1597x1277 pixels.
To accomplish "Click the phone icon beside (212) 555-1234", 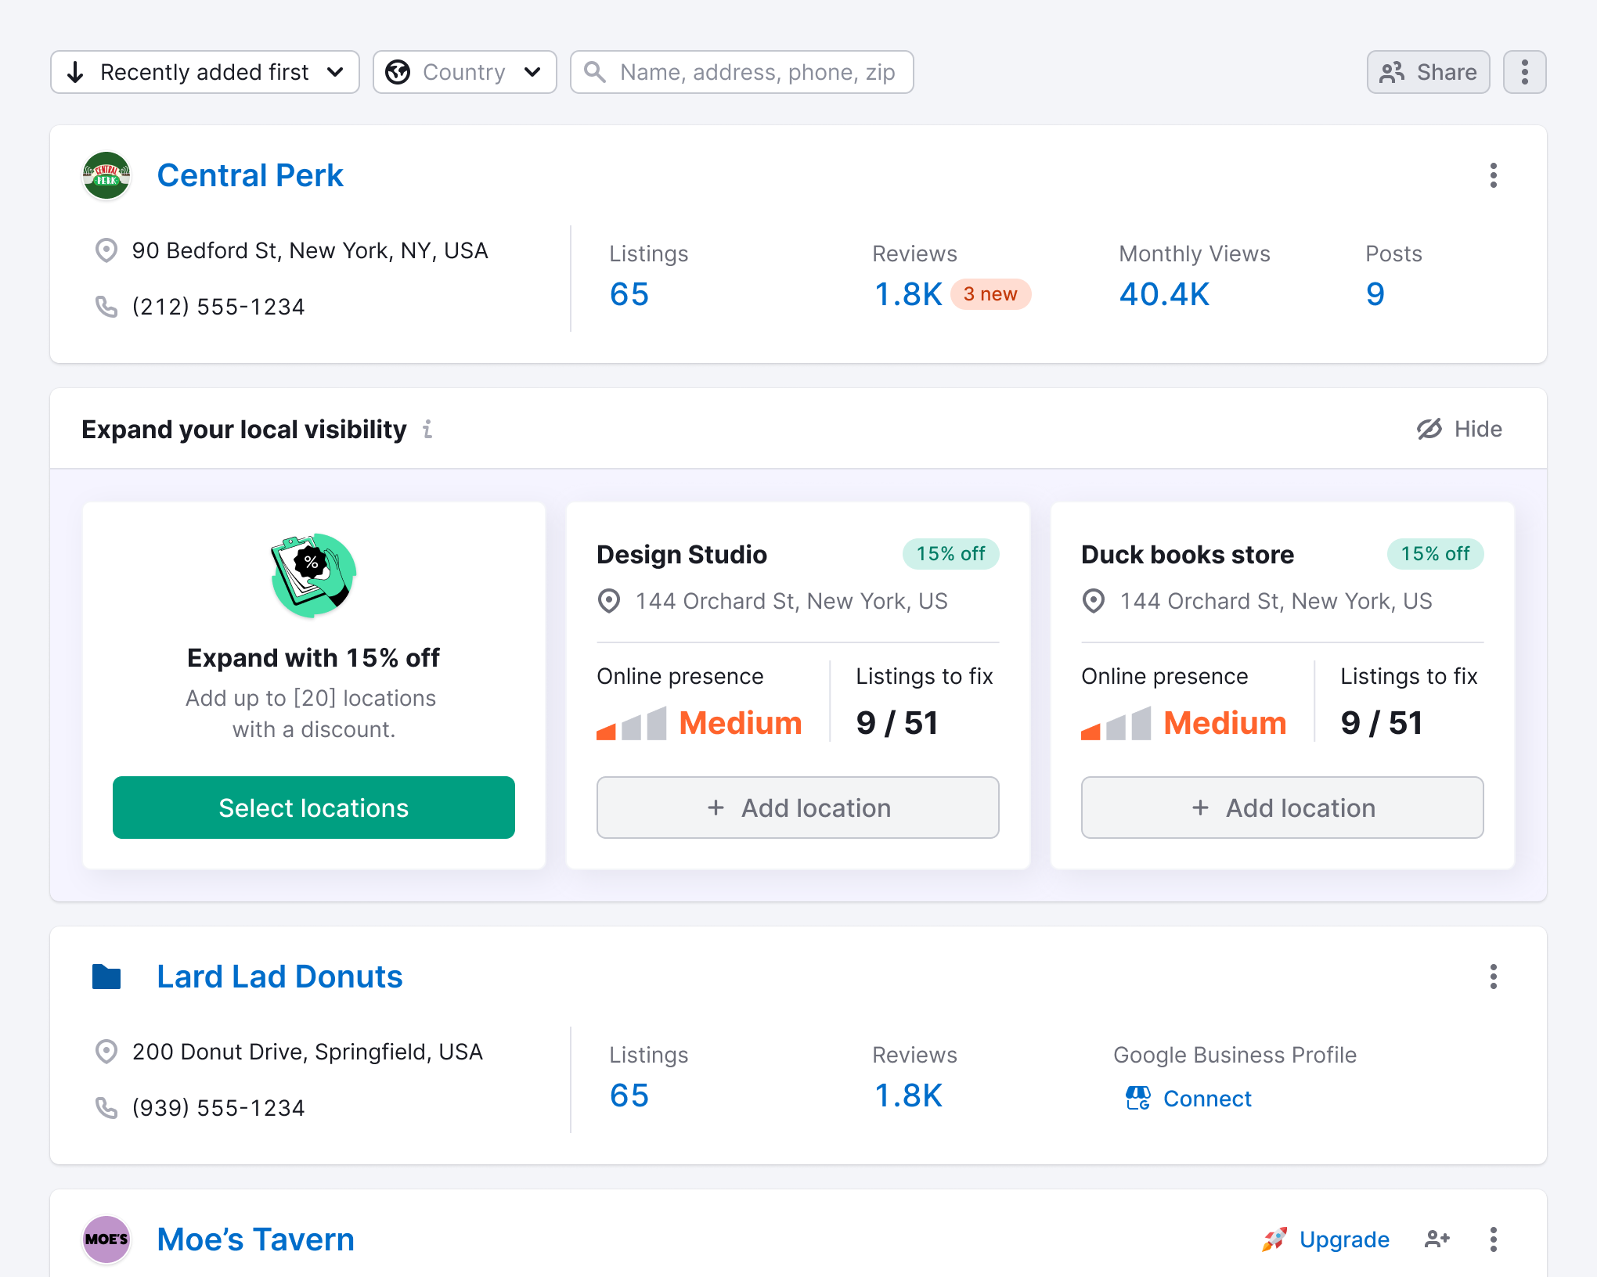I will 106,307.
